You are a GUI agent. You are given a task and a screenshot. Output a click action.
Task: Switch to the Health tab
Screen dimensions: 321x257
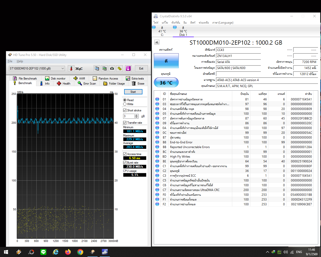coord(64,84)
